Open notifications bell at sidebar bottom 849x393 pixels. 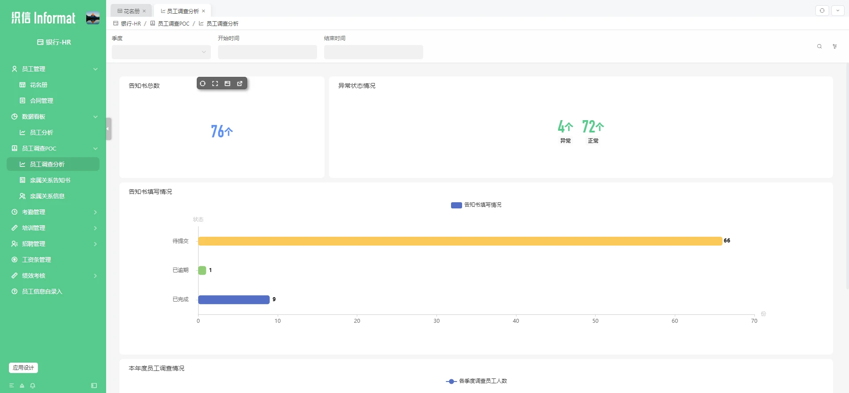point(33,385)
